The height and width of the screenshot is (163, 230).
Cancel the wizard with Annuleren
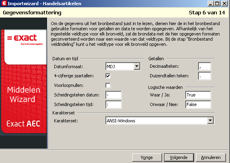click(x=211, y=157)
